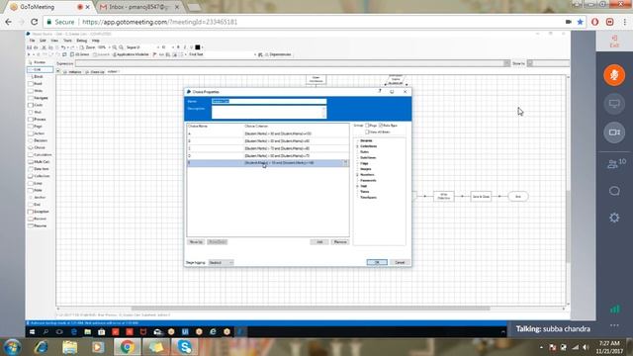Toggle the Data Type group checkbox
633x356 pixels.
point(380,126)
